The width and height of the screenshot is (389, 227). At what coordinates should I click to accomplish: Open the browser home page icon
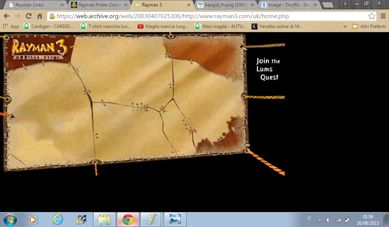pos(40,16)
